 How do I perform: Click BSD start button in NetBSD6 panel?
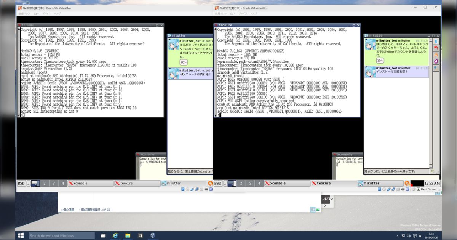[x=22, y=183]
